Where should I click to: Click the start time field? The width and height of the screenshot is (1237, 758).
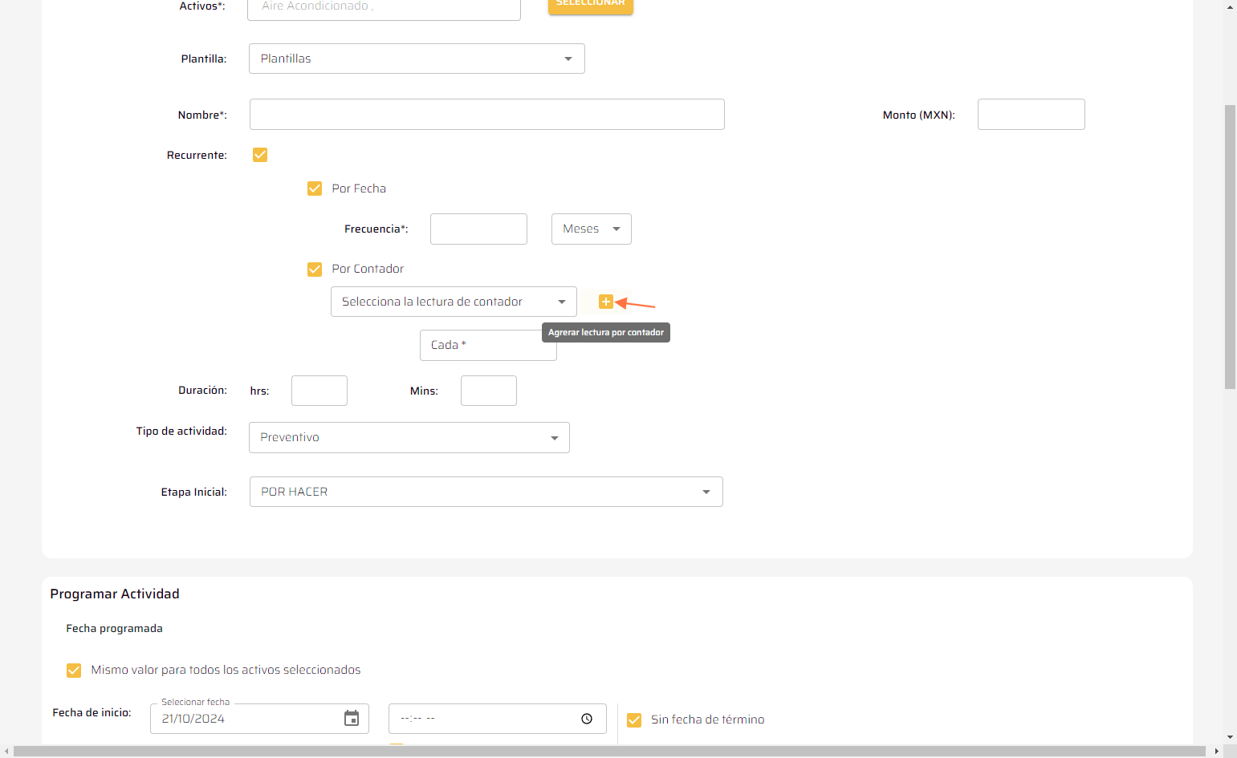[x=498, y=719]
